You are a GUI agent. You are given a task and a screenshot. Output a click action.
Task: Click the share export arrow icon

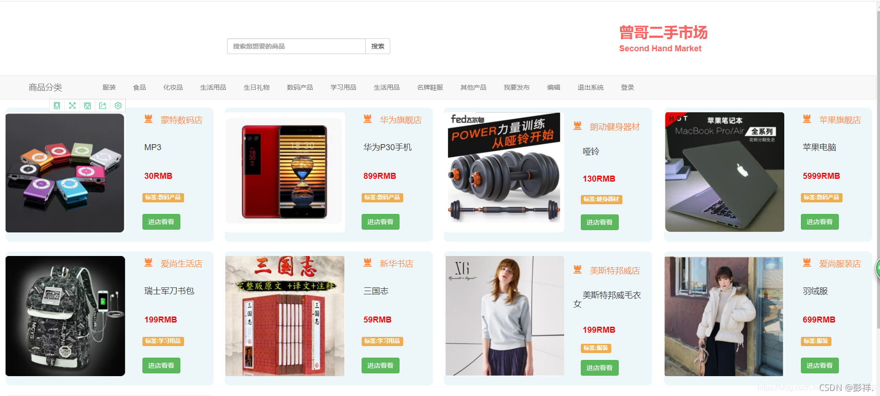tap(103, 106)
